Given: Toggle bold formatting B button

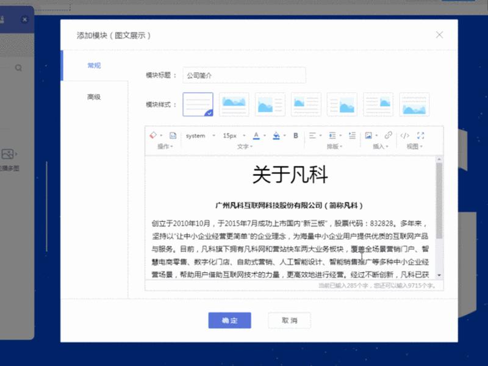Looking at the screenshot, I should [x=296, y=135].
